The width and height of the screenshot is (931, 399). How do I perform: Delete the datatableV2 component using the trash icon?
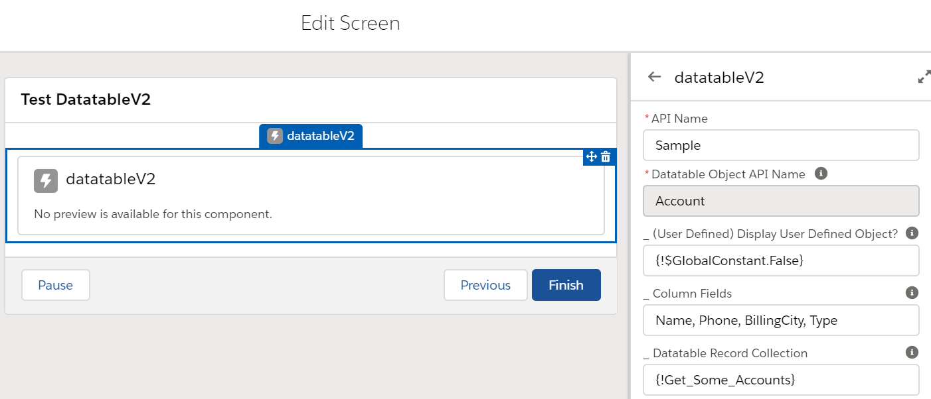605,156
